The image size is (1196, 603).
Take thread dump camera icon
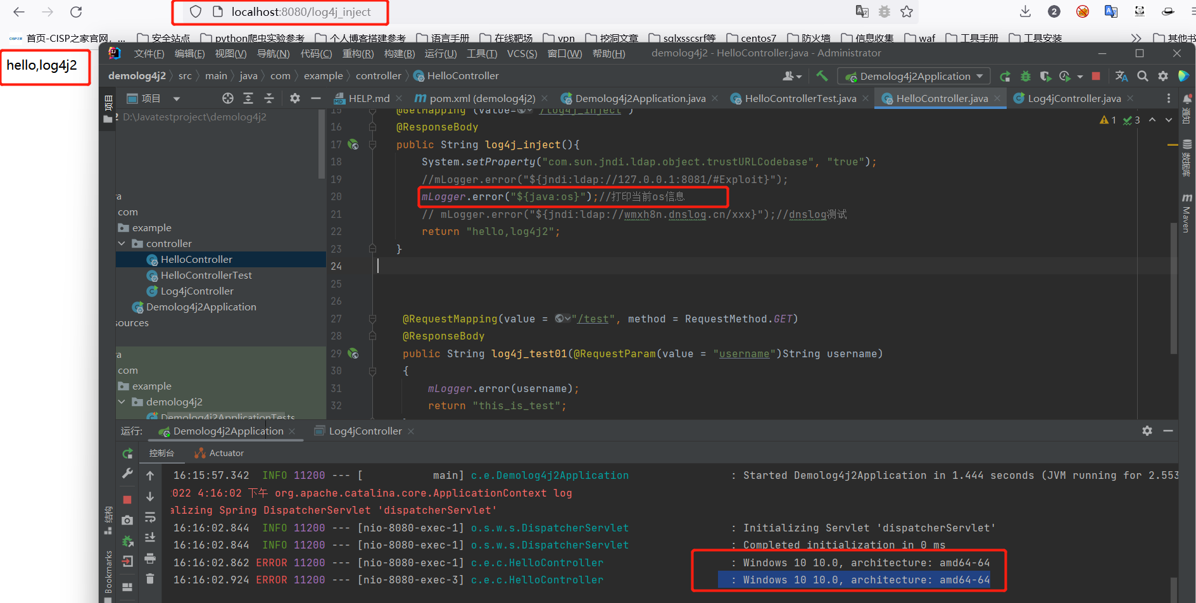127,520
